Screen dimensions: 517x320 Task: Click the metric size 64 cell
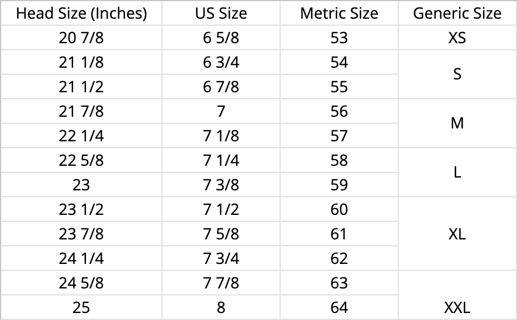click(x=339, y=308)
